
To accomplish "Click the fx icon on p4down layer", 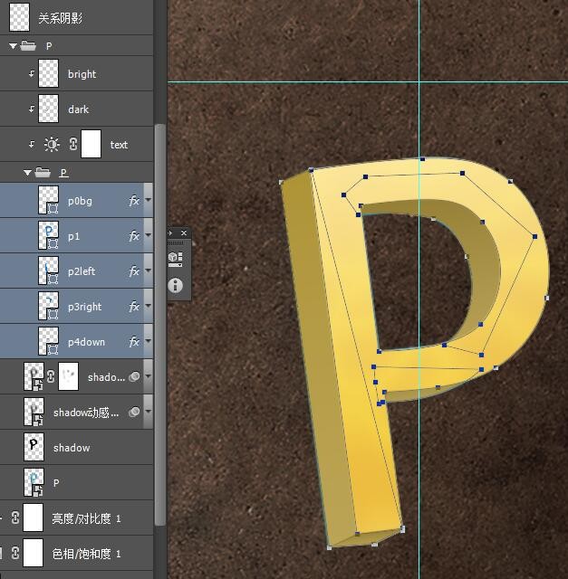I will 134,342.
